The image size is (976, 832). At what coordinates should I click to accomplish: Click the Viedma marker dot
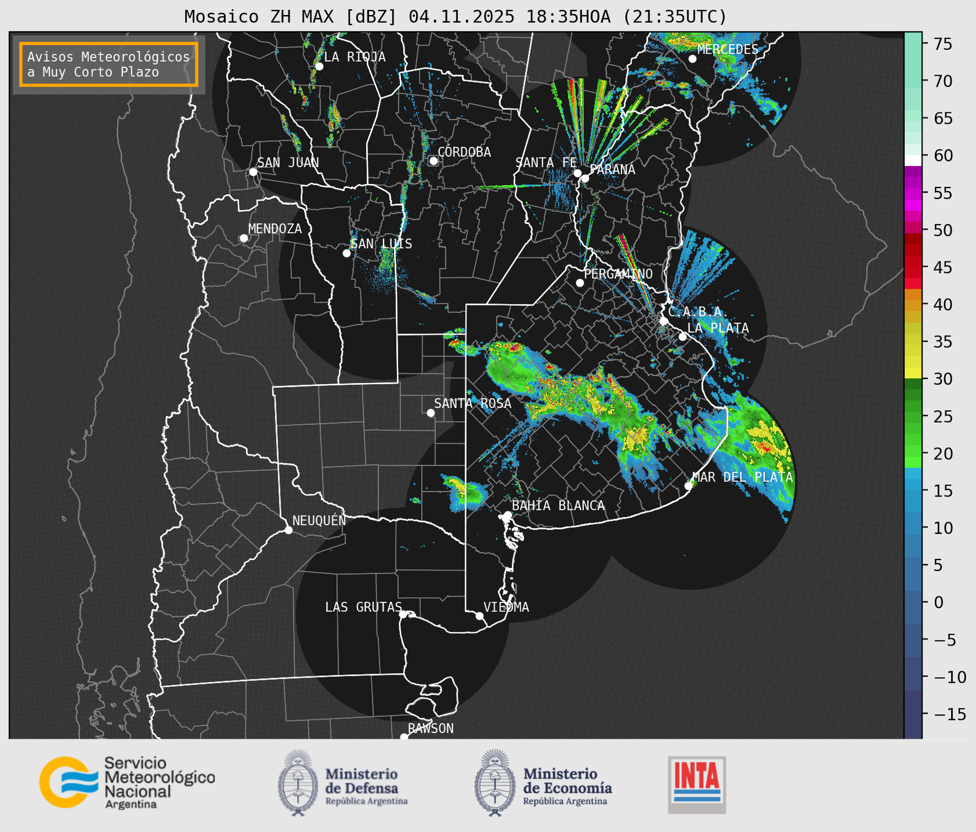pyautogui.click(x=480, y=616)
